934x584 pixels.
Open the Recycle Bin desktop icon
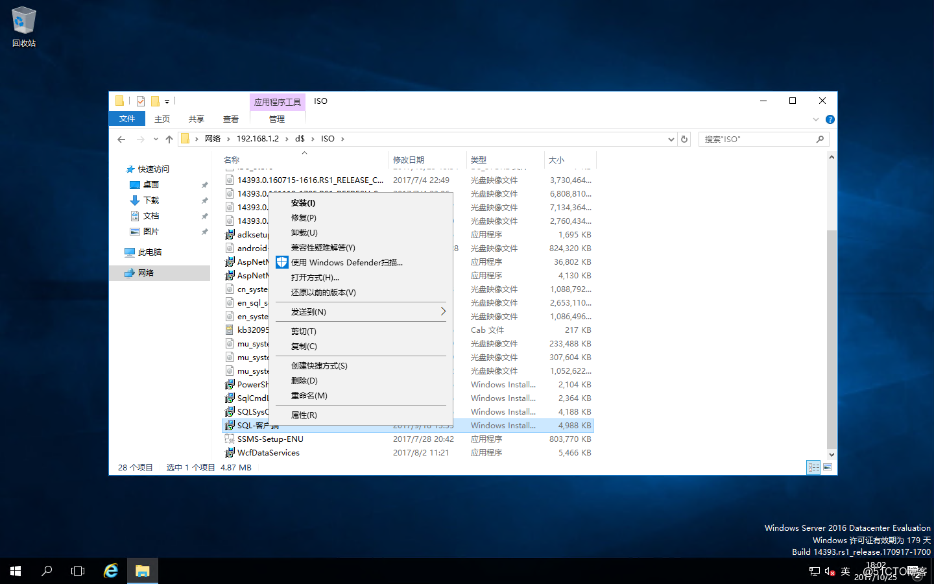pyautogui.click(x=24, y=27)
